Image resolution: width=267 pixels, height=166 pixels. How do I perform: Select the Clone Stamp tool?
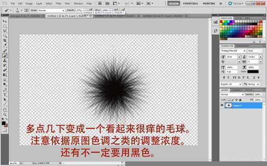click(5, 61)
